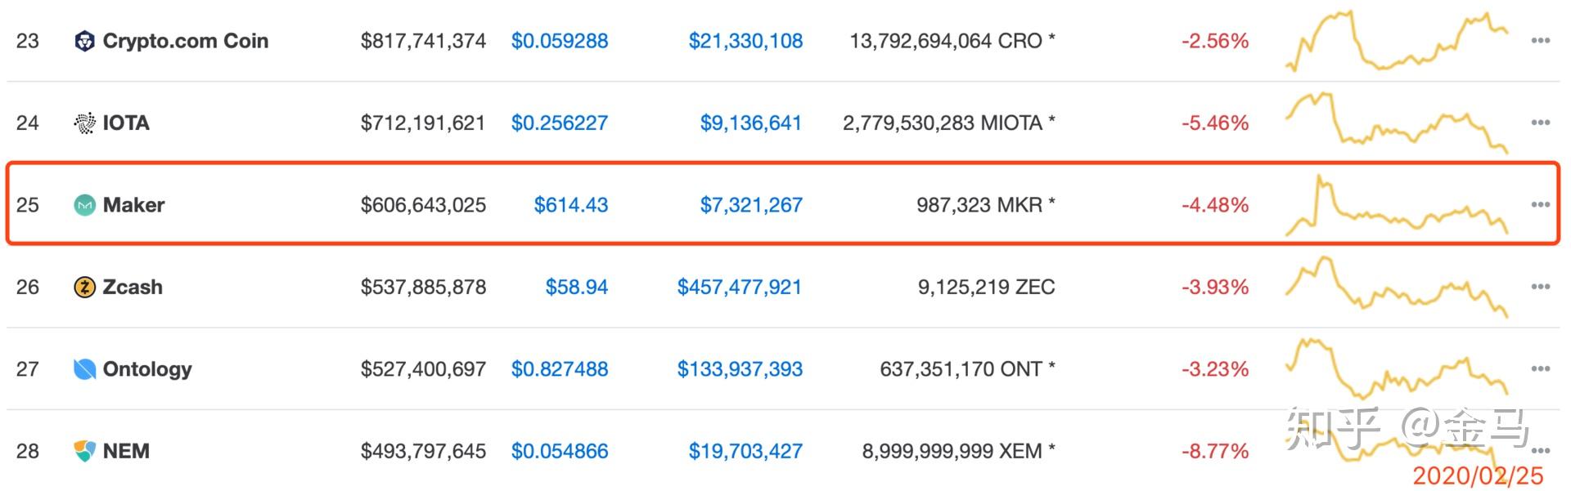This screenshot has height=491, width=1571.
Task: Open the three-dot menu for Maker
Action: point(1541,205)
